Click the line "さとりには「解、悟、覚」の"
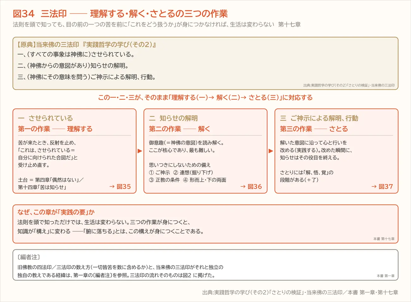Viewport: 411px width, 302px height. (307, 172)
